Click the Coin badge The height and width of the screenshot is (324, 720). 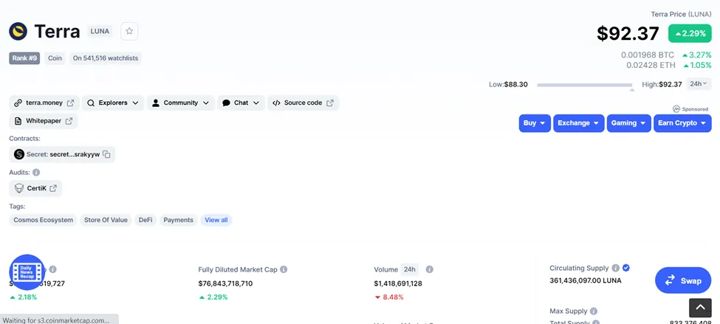(55, 58)
